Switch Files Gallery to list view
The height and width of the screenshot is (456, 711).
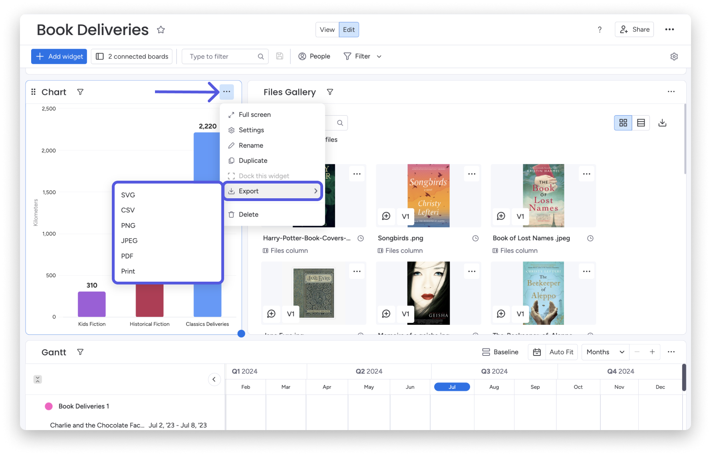pos(641,123)
